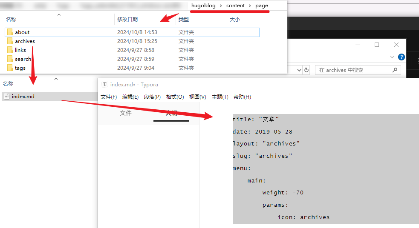Viewport: 419px width, 228px height.
Task: Maximize the archives explorer window
Action: click(377, 45)
